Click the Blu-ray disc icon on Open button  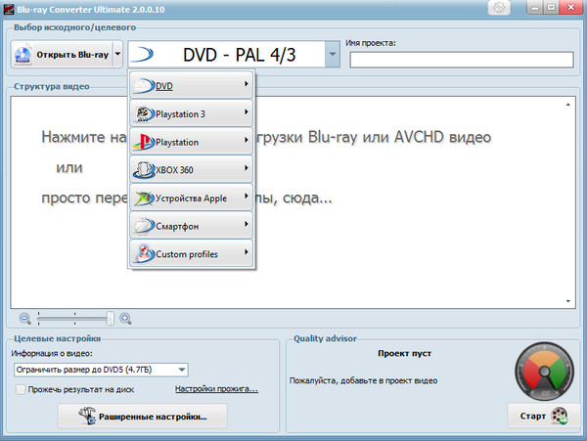(x=24, y=55)
